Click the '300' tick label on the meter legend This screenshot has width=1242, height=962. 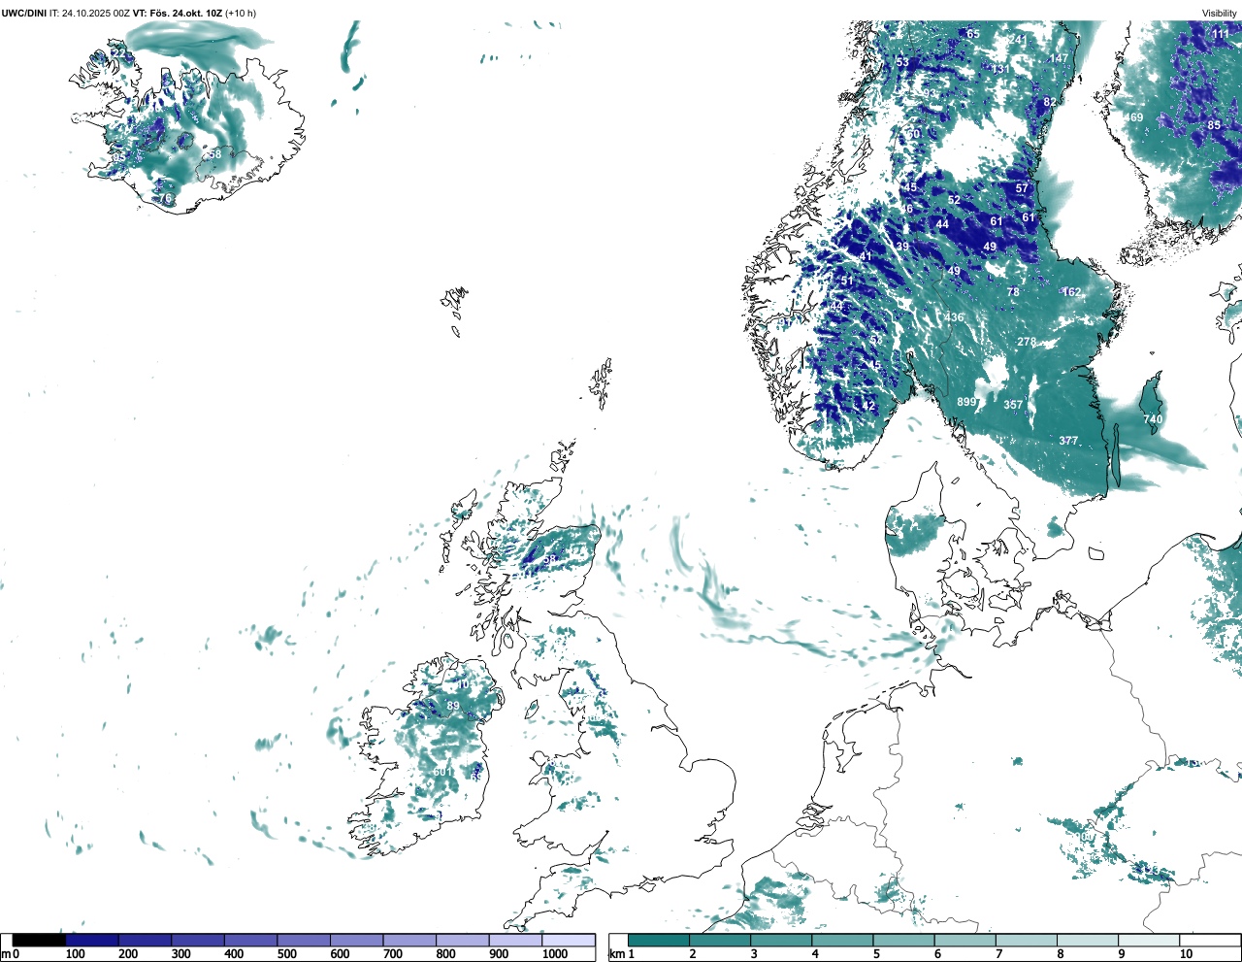pyautogui.click(x=181, y=954)
